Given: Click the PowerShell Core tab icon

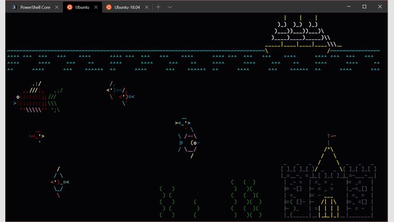Looking at the screenshot, I should tap(14, 7).
